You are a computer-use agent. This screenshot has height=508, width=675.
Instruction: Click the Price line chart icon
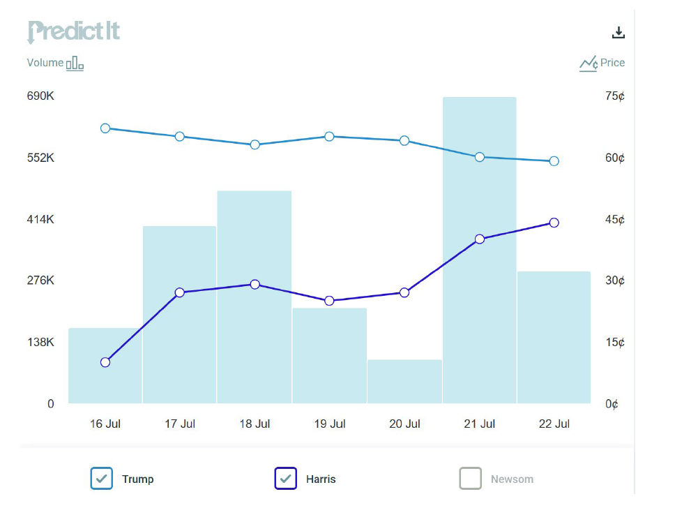[x=588, y=63]
